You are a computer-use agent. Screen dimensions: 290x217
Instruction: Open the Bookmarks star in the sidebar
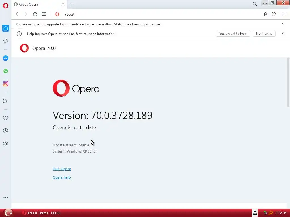pyautogui.click(x=6, y=41)
